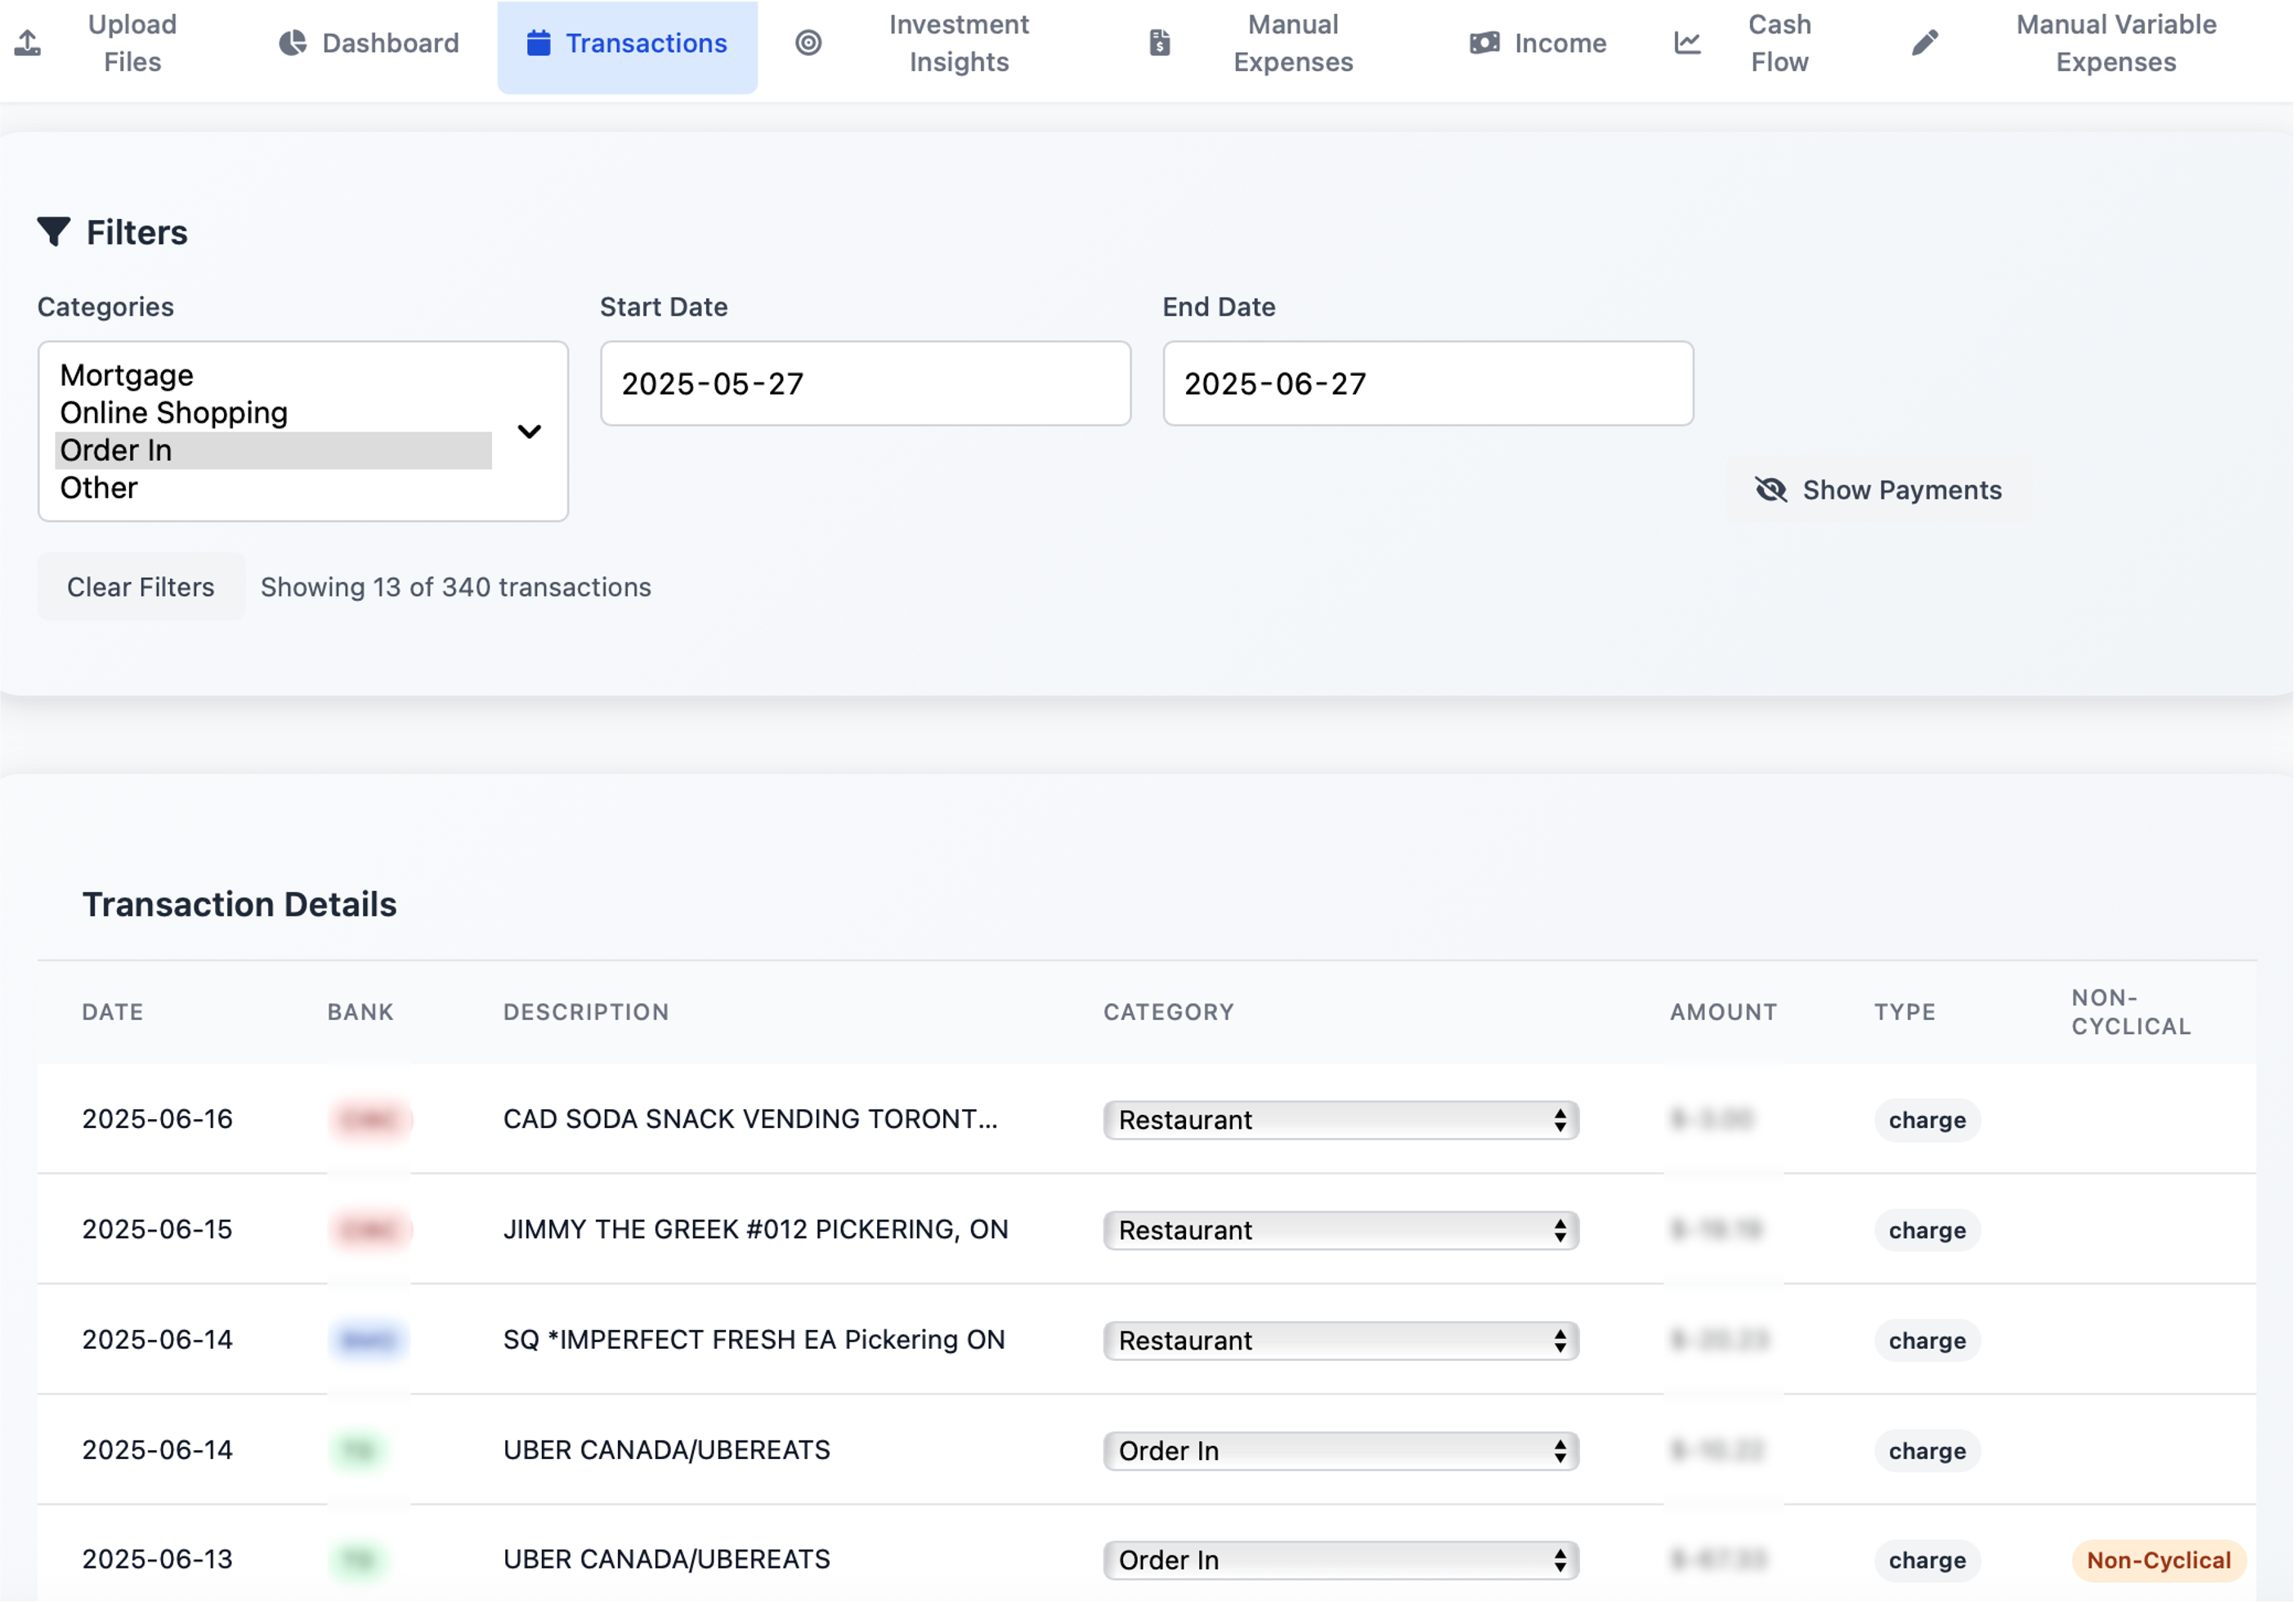Expand the Categories list chevron
This screenshot has width=2296, height=1603.
click(529, 432)
